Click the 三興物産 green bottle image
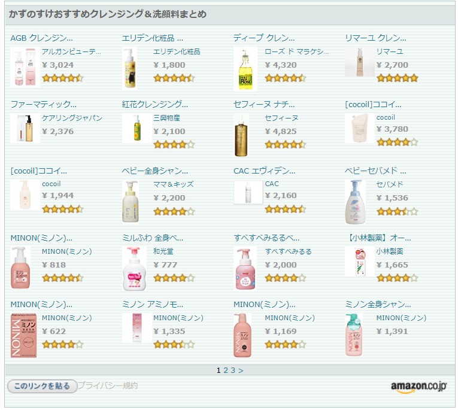Viewport: 458px width, 410px height. point(137,128)
